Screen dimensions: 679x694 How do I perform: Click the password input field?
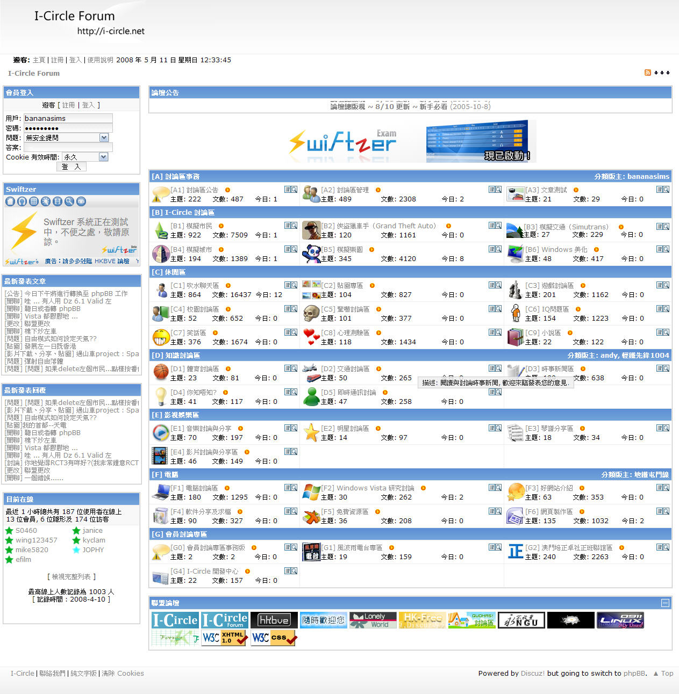(x=68, y=128)
